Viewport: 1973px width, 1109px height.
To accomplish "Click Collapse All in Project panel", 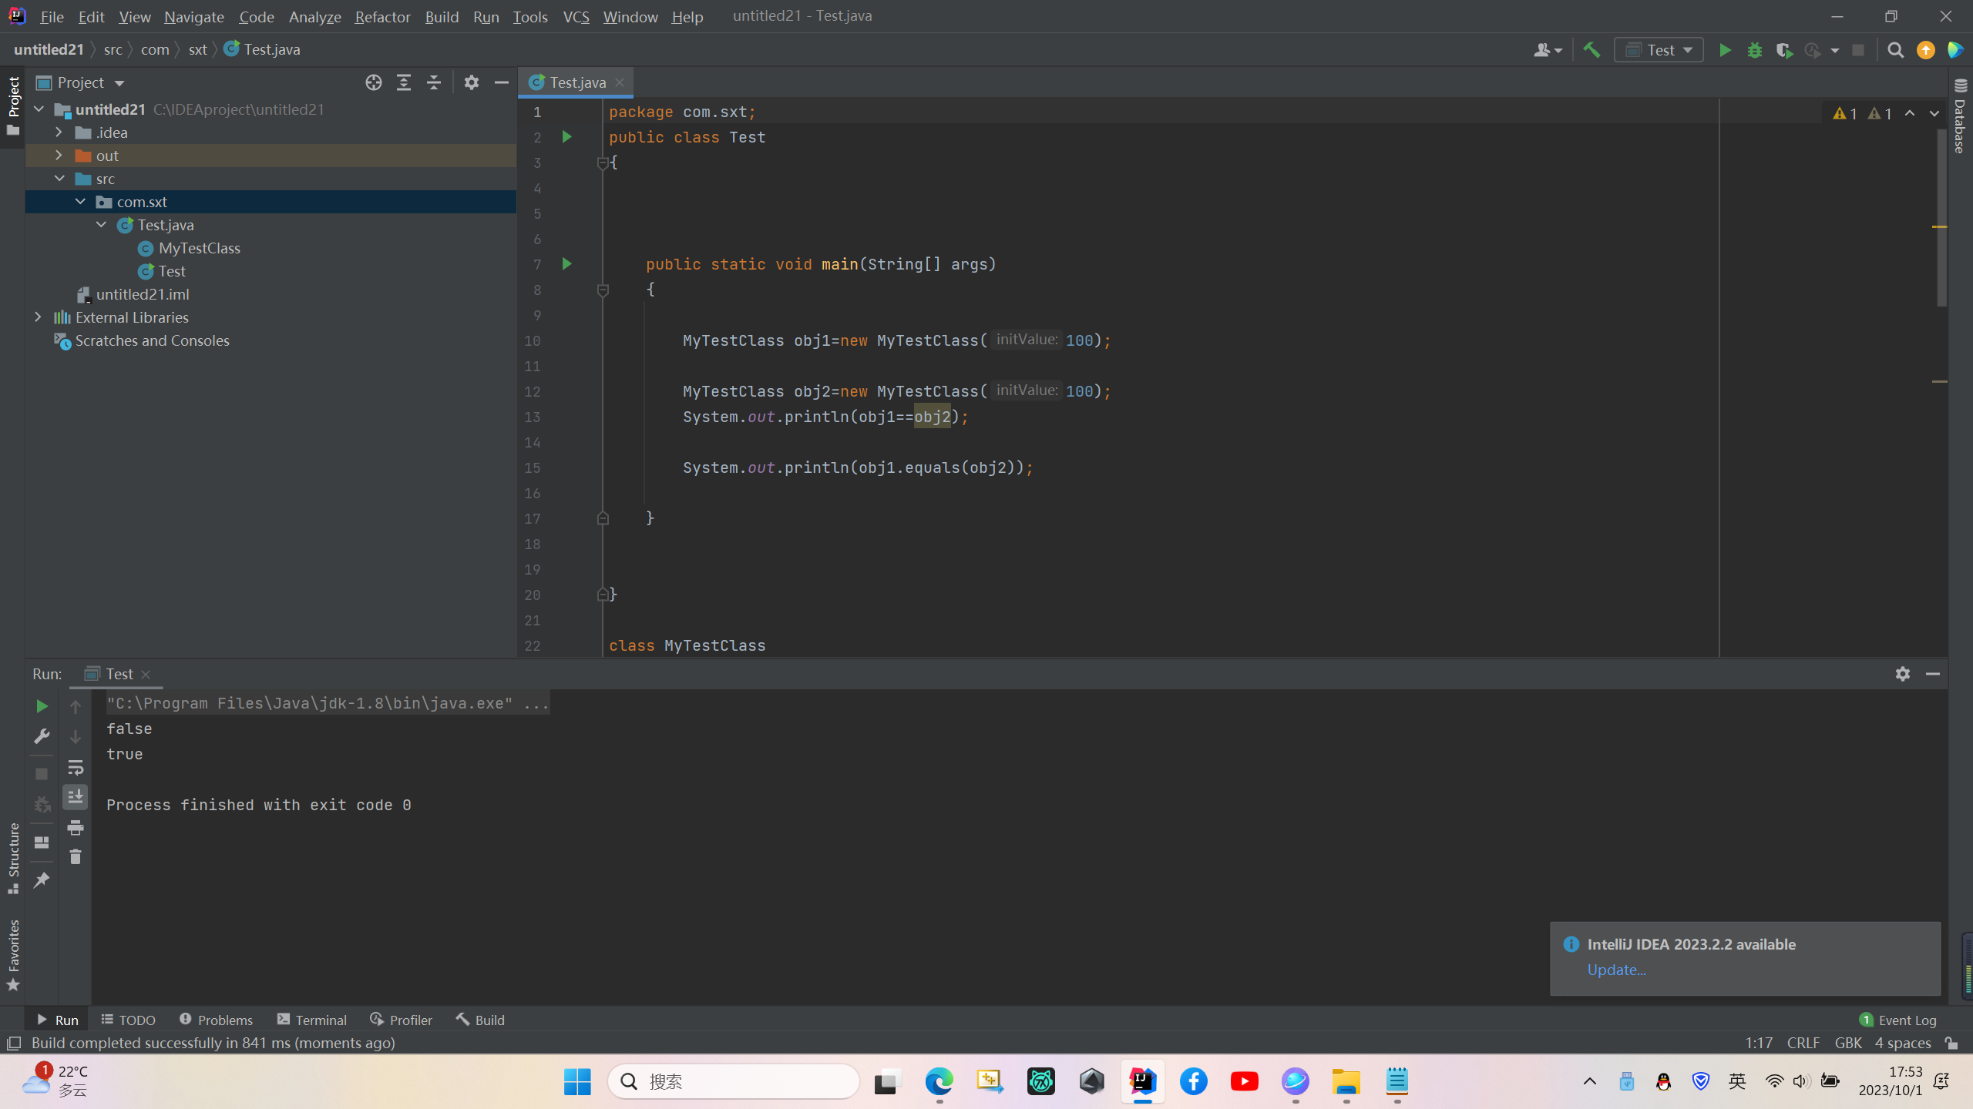I will point(434,82).
